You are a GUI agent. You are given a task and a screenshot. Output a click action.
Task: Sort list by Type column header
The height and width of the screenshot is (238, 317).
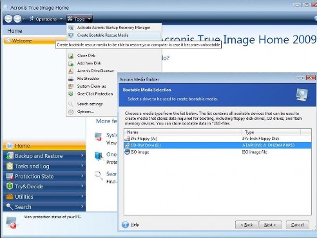pyautogui.click(x=271, y=132)
